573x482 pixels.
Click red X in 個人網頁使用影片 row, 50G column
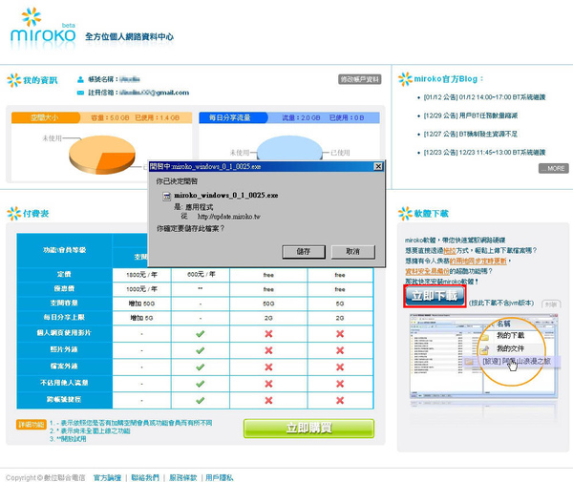pos(268,334)
